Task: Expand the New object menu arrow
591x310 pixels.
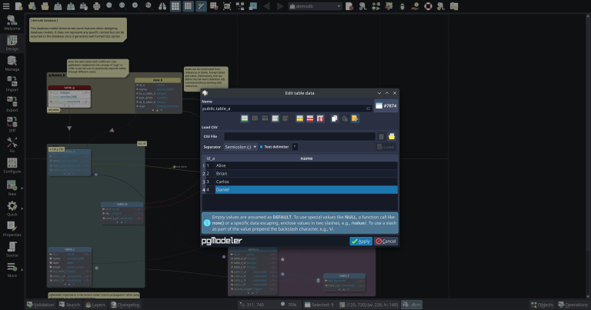Action: tap(22, 188)
